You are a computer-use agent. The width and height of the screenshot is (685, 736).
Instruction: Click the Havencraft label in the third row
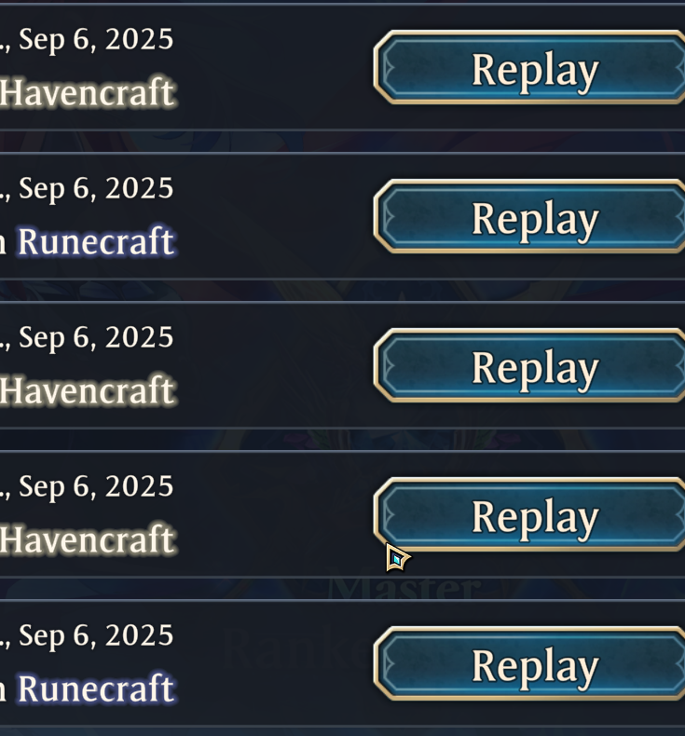point(88,390)
